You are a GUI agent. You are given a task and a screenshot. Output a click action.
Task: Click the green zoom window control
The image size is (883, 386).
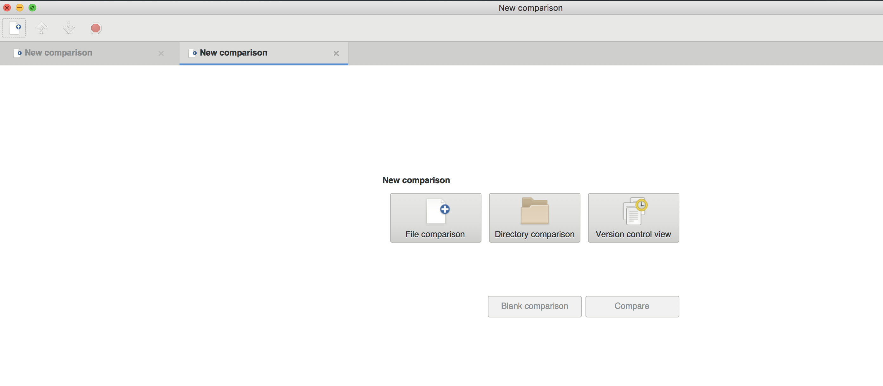[x=33, y=7]
